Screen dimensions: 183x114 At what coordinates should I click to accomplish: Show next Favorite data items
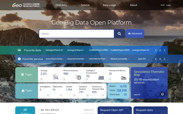coord(164,50)
